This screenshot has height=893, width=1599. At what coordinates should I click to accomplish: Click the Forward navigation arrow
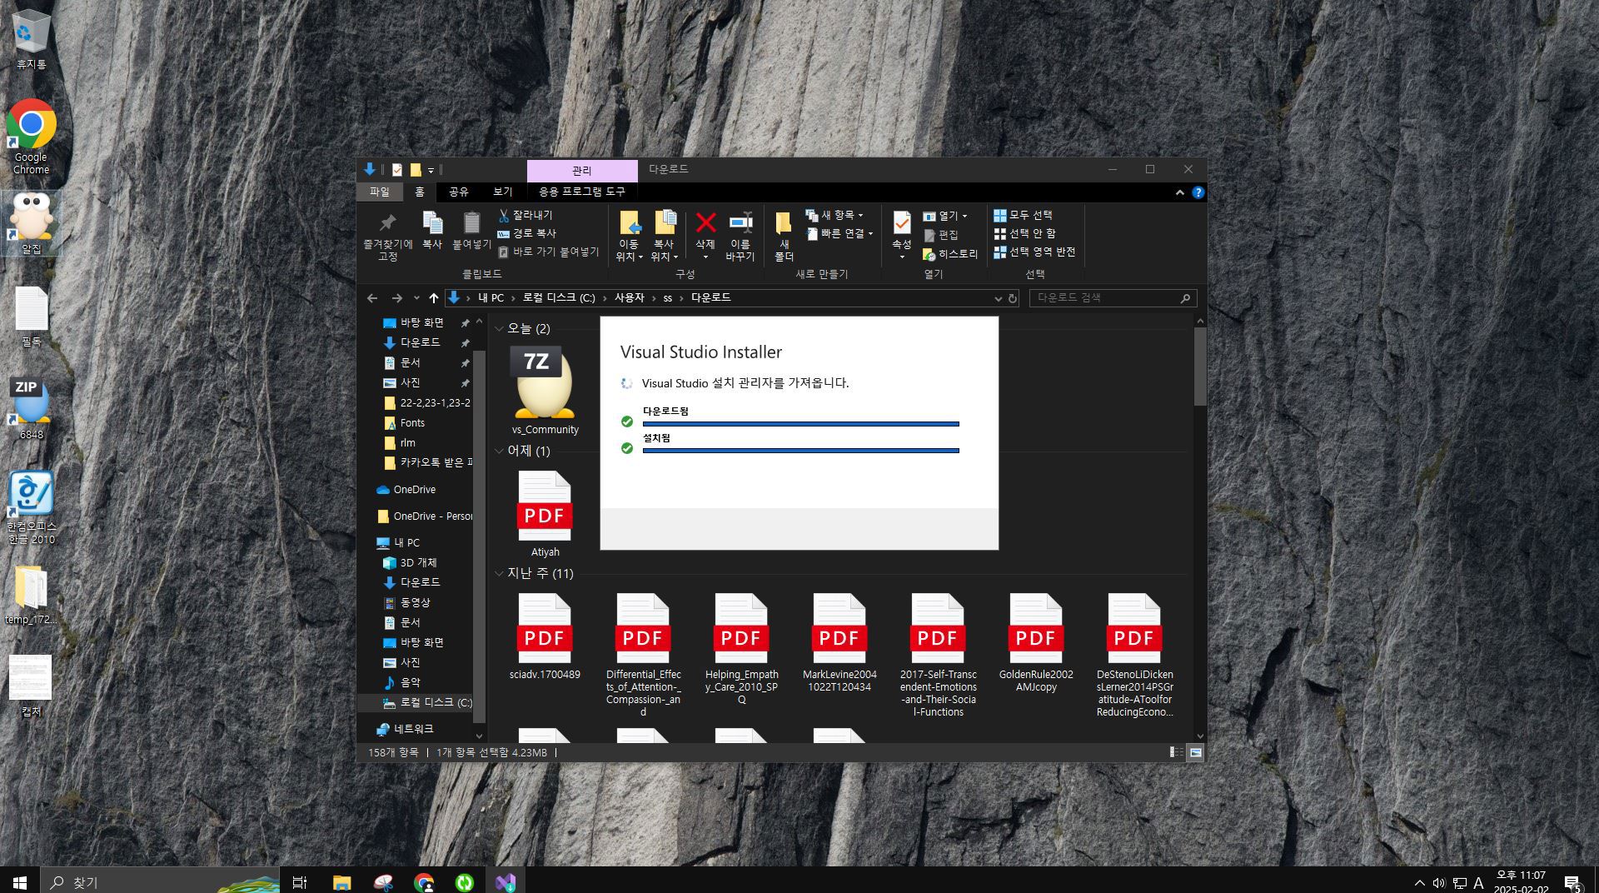[x=397, y=298]
